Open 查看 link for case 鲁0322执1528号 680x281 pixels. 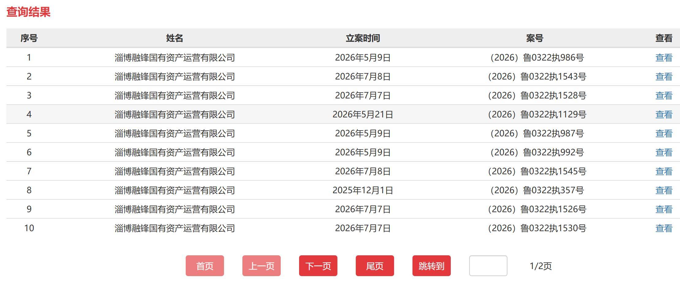[x=664, y=95]
